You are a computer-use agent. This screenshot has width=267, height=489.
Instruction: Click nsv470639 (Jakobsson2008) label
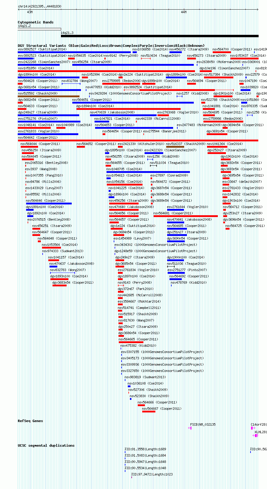[112, 112]
